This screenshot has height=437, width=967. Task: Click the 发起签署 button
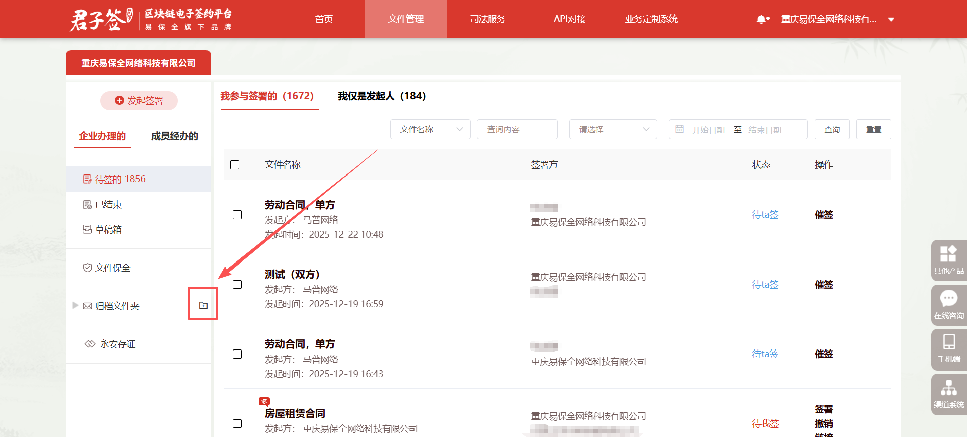139,101
